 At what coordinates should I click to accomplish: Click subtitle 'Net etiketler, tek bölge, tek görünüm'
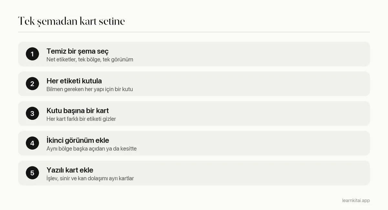pos(90,59)
